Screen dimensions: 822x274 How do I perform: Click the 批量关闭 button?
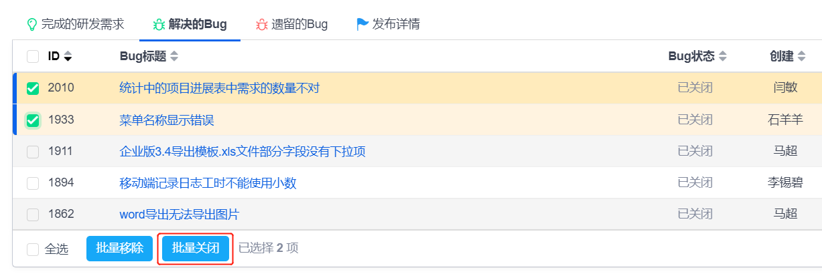[x=196, y=249]
